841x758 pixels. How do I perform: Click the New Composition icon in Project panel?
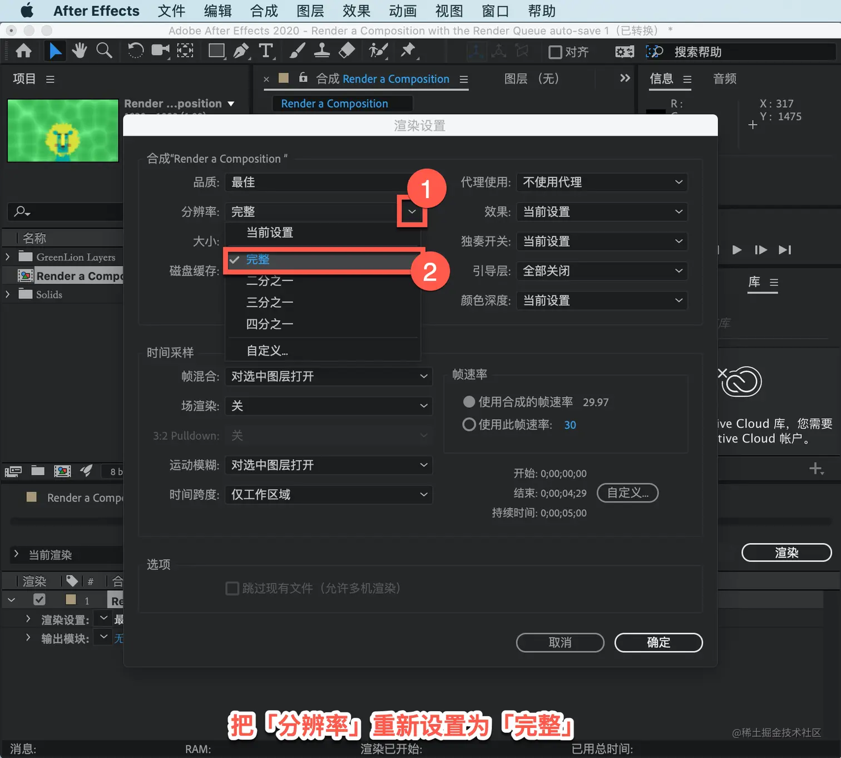62,471
